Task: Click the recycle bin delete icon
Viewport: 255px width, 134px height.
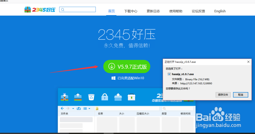Action: click(91, 97)
